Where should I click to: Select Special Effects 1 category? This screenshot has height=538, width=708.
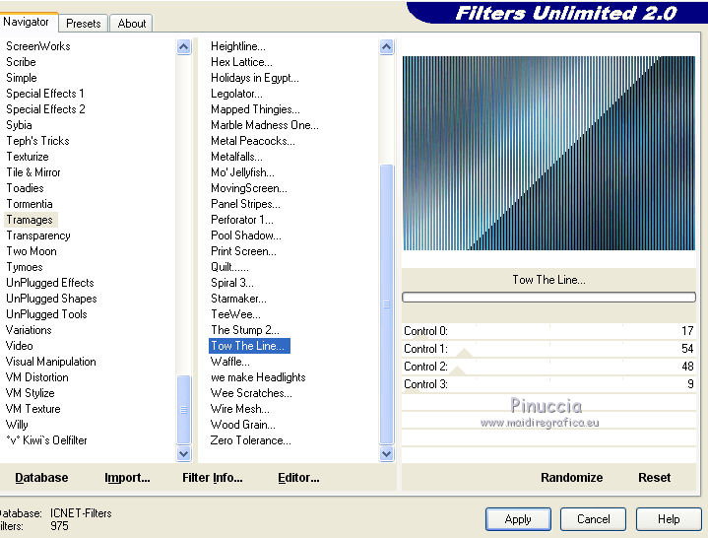[x=45, y=94]
